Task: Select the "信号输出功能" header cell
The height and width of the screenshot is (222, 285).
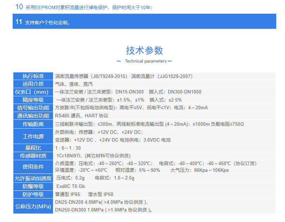Action: point(33,107)
